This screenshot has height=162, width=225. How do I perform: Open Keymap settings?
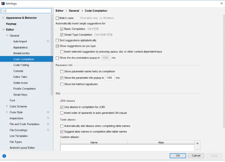(x=11, y=24)
